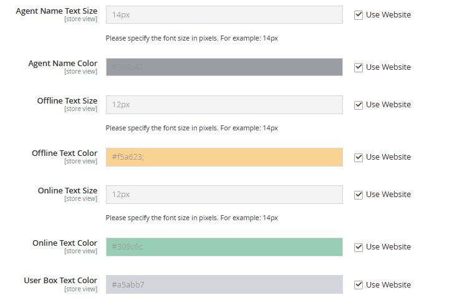
Task: Click the Agent Name Text Size input field
Action: click(224, 15)
